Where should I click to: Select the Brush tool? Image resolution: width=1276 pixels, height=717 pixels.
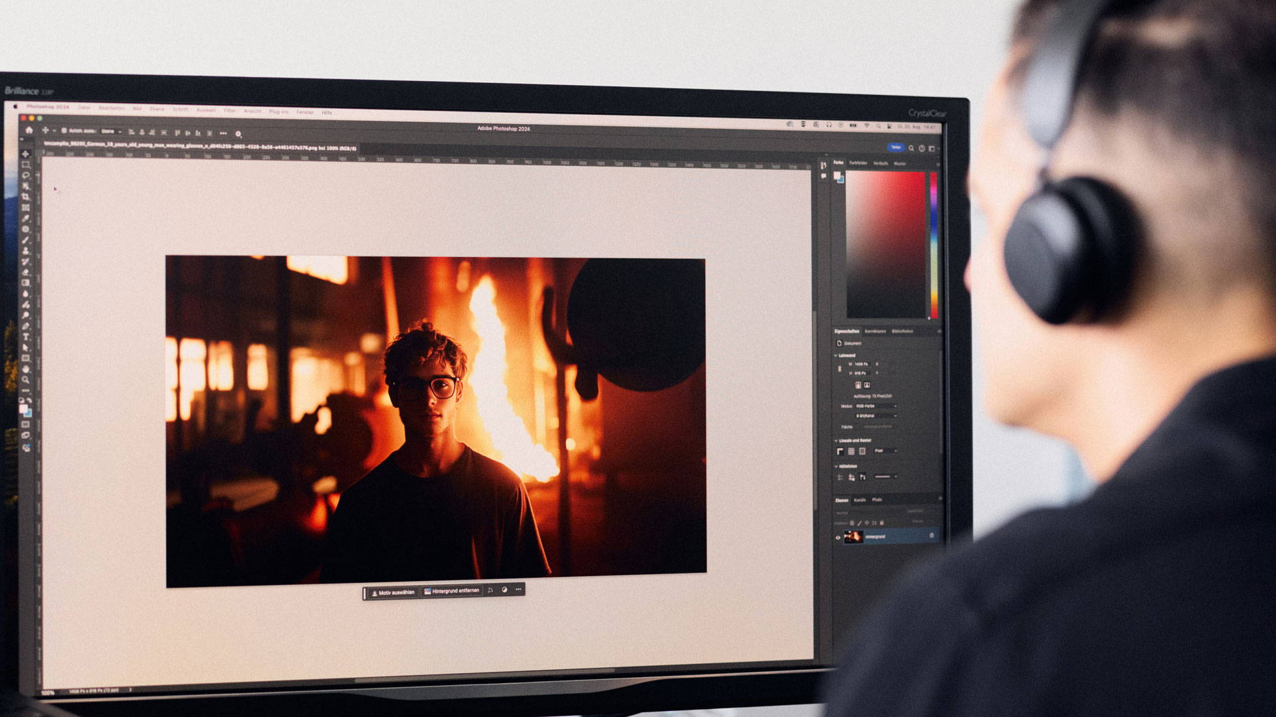coord(25,240)
